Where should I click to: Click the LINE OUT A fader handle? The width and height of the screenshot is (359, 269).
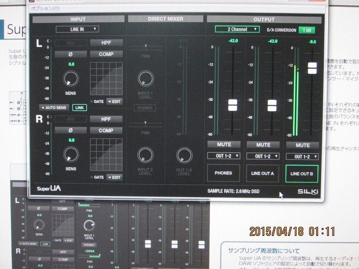coord(272,106)
